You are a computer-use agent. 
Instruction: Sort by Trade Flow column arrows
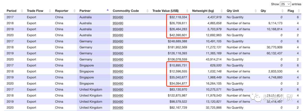click(x=50, y=11)
